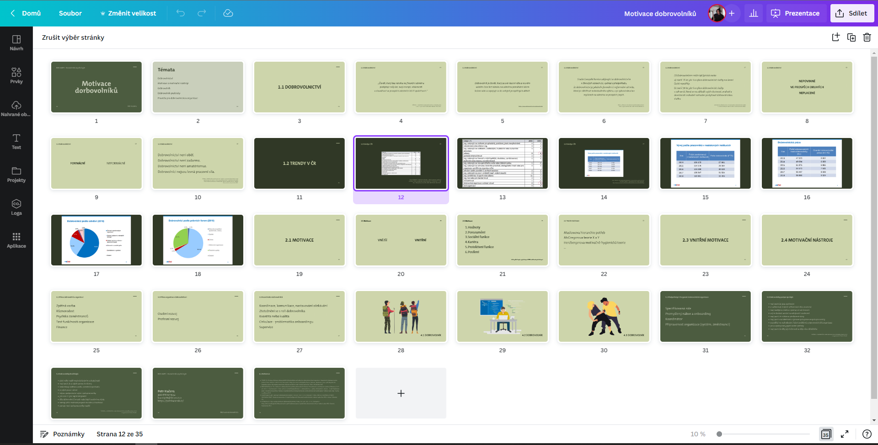This screenshot has height=445, width=878.
Task: Open the Text panel in the sidebar
Action: coord(16,141)
